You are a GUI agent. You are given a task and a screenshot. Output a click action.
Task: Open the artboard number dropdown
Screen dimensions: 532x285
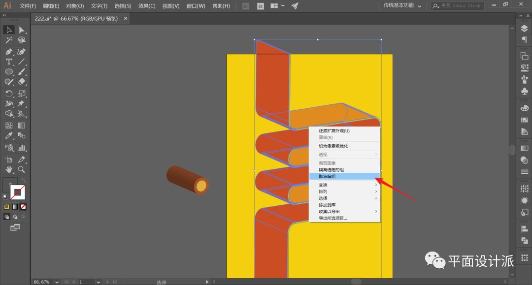click(99, 282)
